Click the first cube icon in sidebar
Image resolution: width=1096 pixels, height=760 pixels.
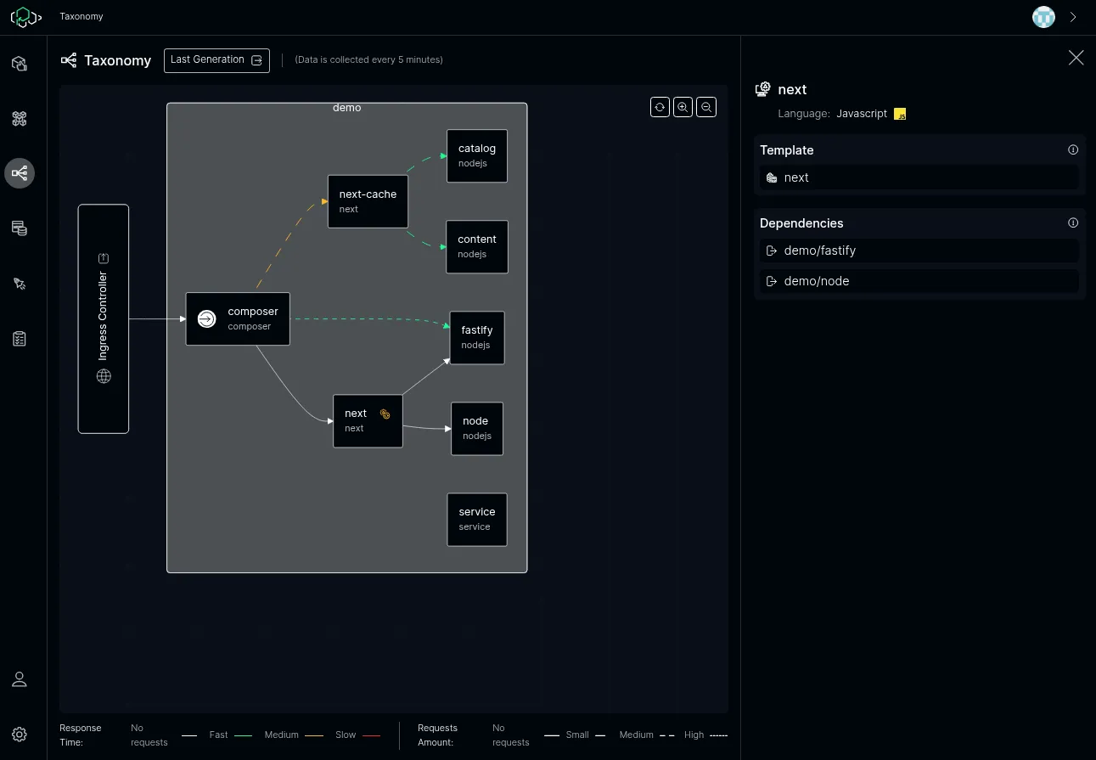pyautogui.click(x=20, y=64)
